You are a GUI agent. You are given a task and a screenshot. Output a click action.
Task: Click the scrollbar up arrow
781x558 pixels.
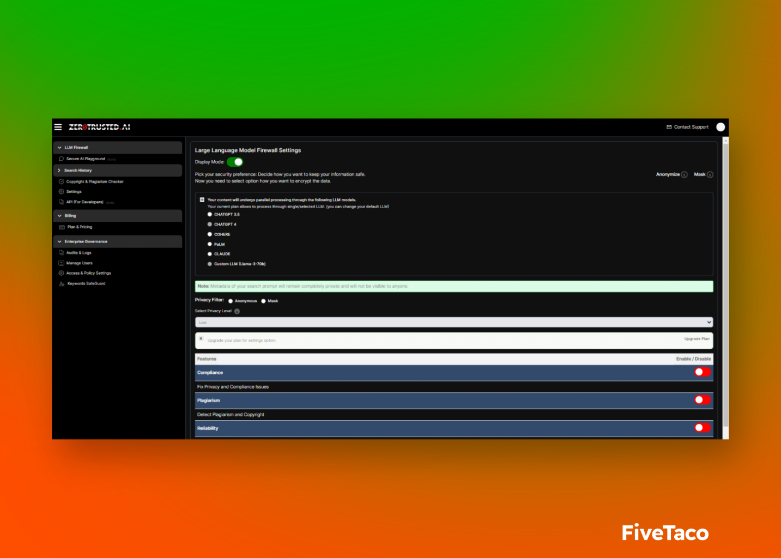tap(725, 141)
